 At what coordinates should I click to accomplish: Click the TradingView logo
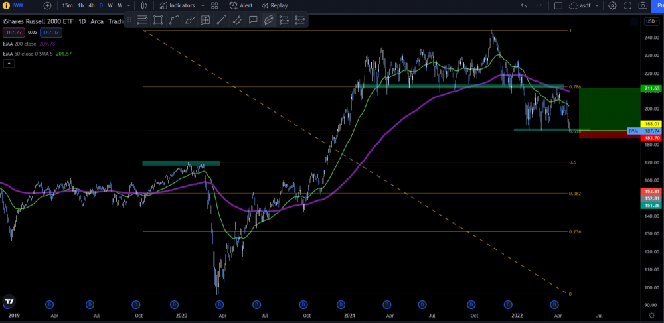(9, 301)
